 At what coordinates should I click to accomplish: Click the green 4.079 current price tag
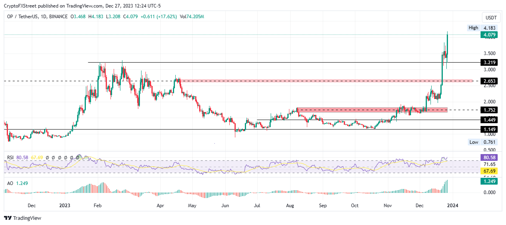488,35
